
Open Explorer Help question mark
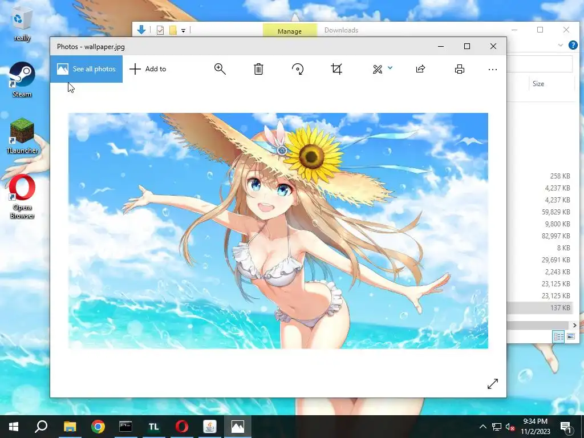pos(573,45)
